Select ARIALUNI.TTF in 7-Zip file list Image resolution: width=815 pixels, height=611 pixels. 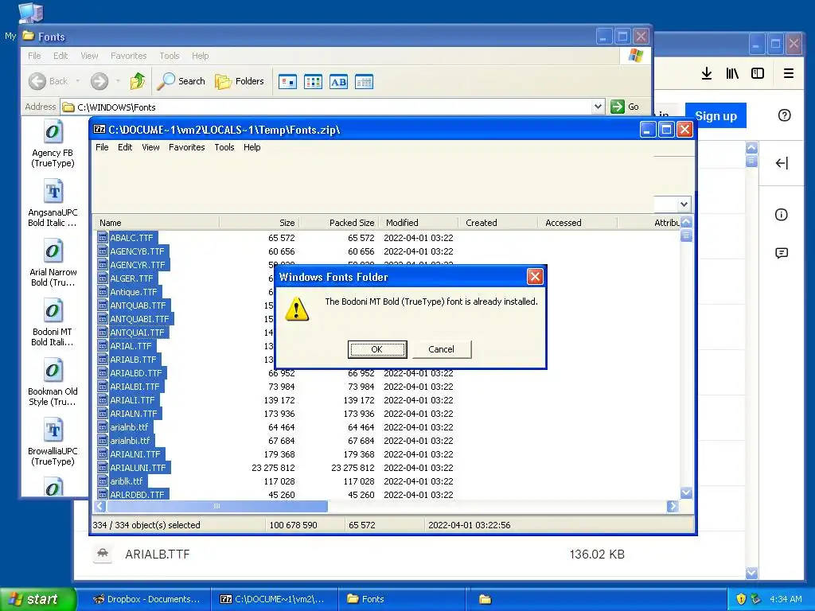coord(138,468)
